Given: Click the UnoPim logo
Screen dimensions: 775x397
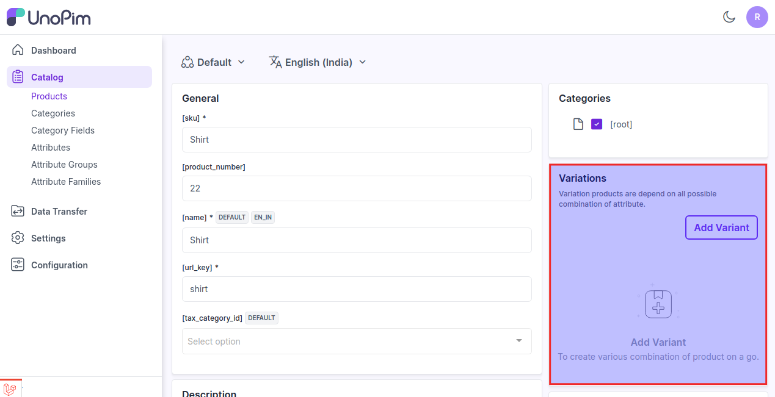Looking at the screenshot, I should (x=49, y=17).
